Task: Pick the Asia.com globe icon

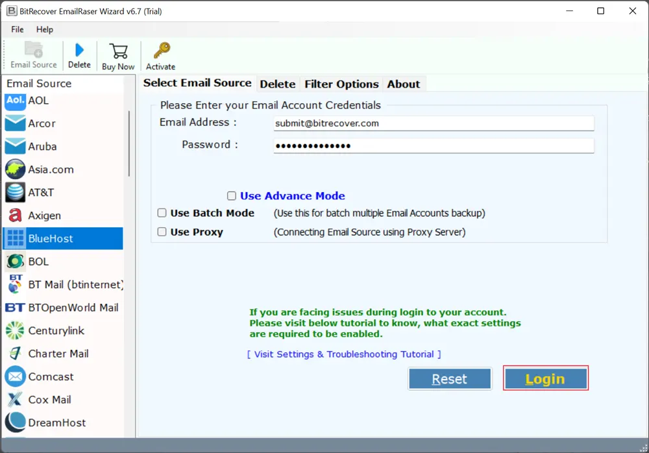Action: (x=16, y=169)
